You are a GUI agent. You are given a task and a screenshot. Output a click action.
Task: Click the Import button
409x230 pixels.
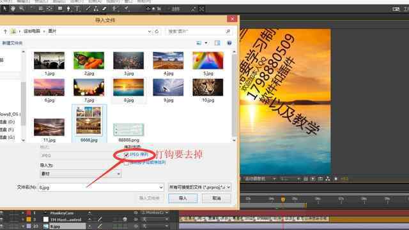click(183, 198)
